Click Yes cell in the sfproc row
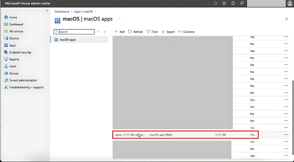This screenshot has height=162, width=294. pyautogui.click(x=252, y=135)
